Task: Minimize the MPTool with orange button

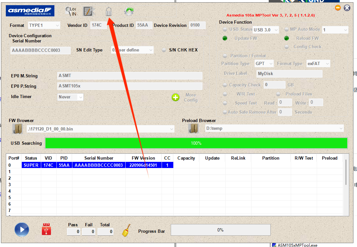Action: [x=338, y=8]
